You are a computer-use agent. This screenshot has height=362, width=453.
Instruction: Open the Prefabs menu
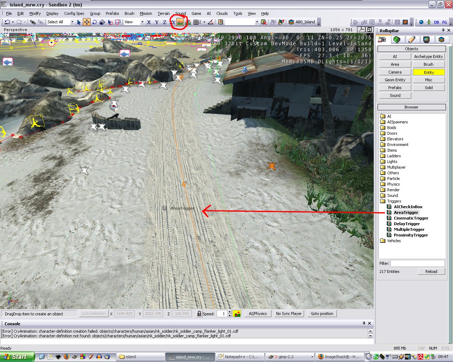coord(112,13)
